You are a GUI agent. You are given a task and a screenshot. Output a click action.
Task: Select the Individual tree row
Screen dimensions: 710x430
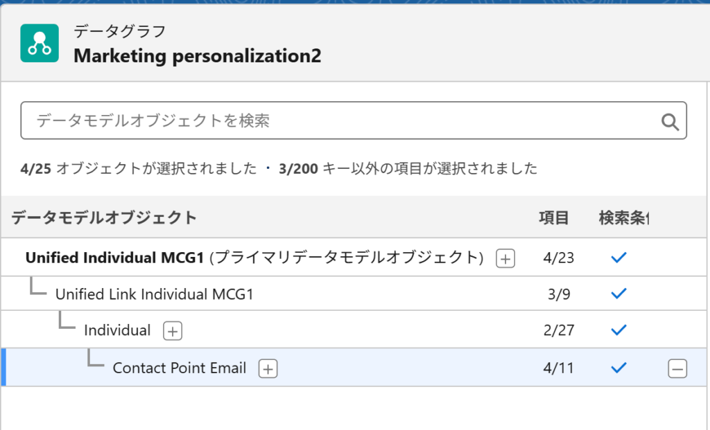[354, 330]
